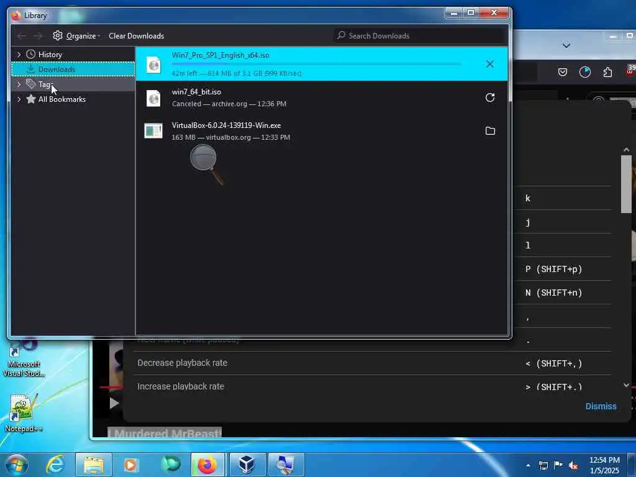Select the Win7_Pro_SP1_English_x64.iso file name
Viewport: 636px width, 477px height.
coord(220,55)
